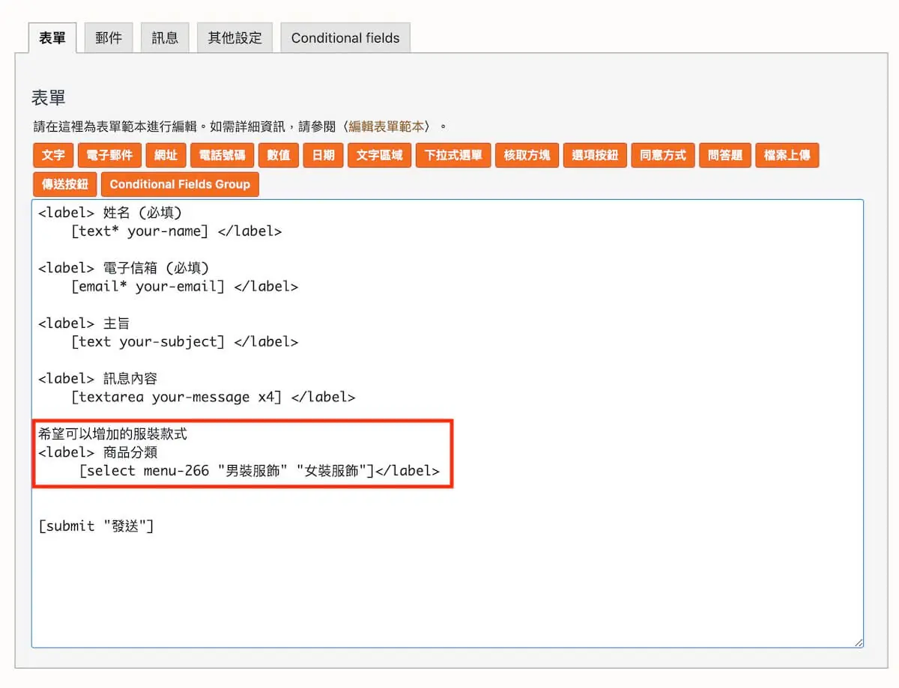The image size is (899, 688).
Task: Insert a 文字區域 tag
Action: pos(379,156)
